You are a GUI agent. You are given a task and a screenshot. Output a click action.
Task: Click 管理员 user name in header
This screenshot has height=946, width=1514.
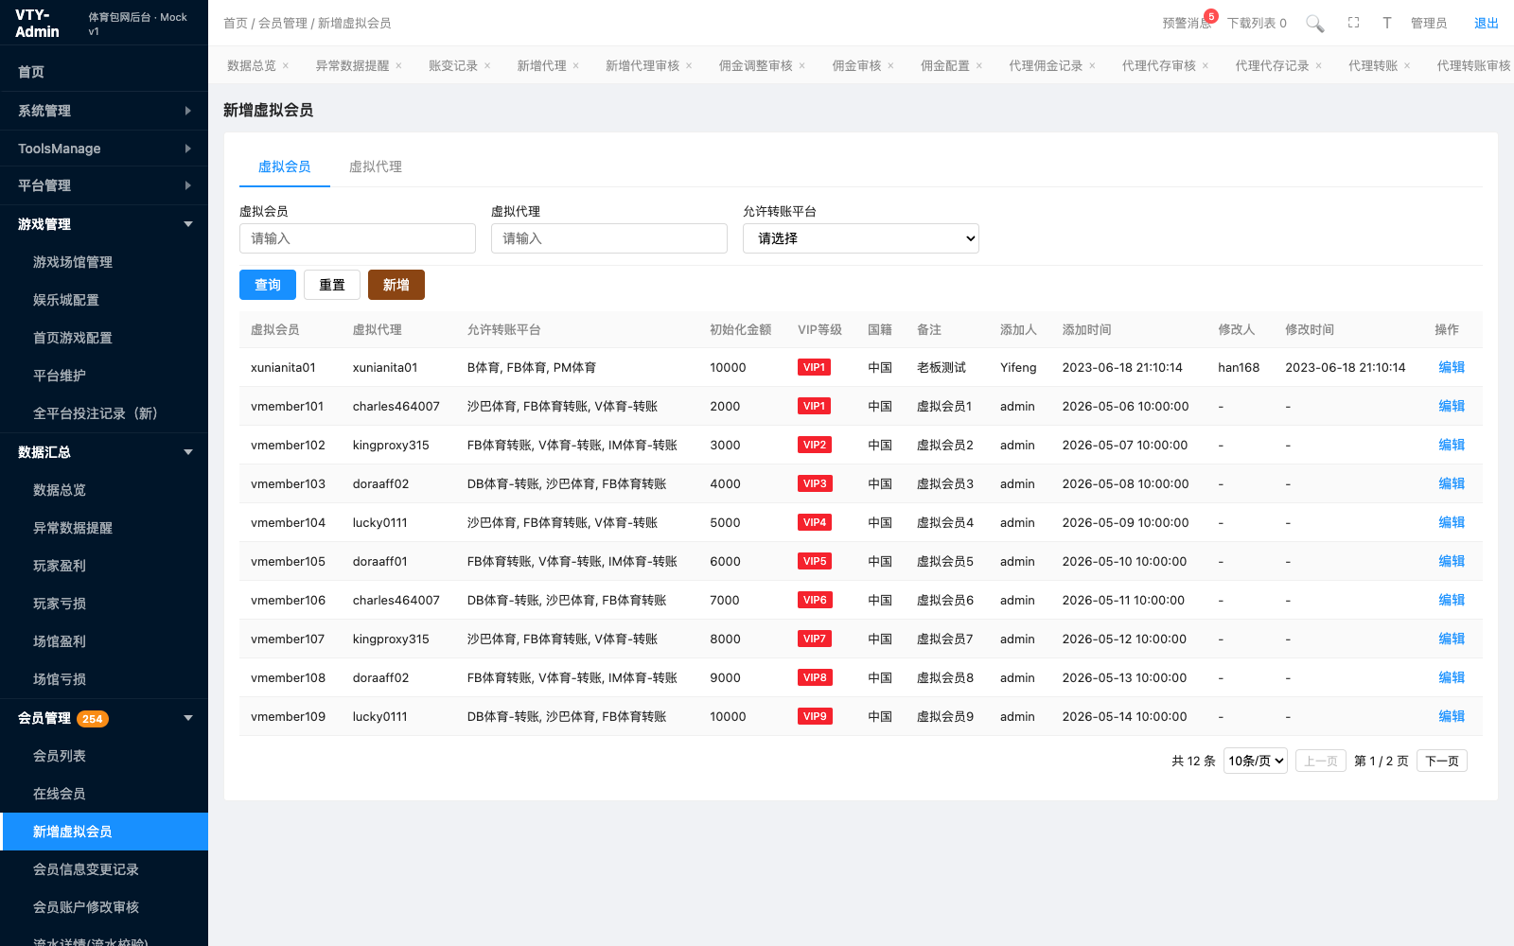[x=1429, y=23]
